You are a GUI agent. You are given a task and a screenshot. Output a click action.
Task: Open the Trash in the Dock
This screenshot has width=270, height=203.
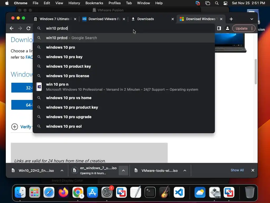(250, 192)
